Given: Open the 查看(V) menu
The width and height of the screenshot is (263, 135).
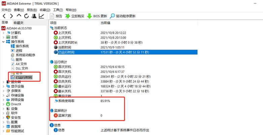Looking at the screenshot, I should point(19,10).
